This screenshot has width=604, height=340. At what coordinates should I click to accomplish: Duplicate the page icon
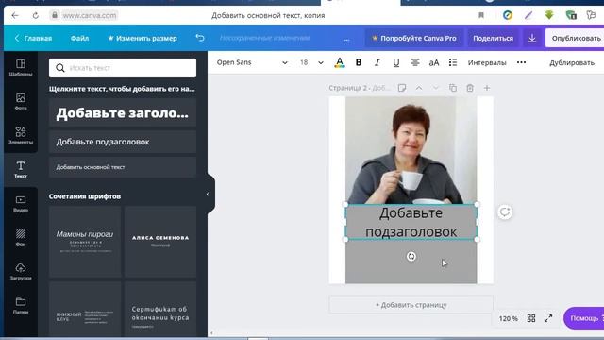click(453, 88)
